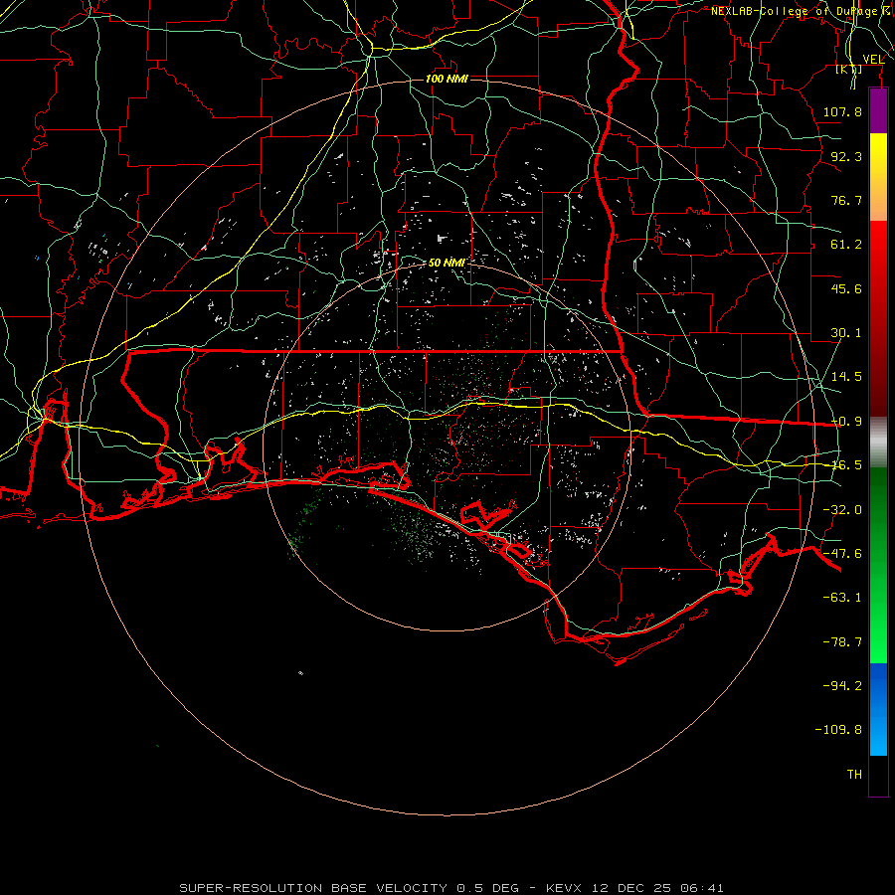Click the -63.1 velocity scale label
895x895 pixels.
point(842,598)
